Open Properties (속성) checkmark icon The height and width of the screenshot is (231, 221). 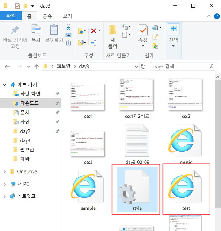coord(143,30)
